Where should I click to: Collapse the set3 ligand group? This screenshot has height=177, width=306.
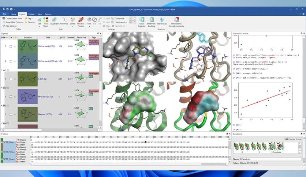tap(2, 105)
